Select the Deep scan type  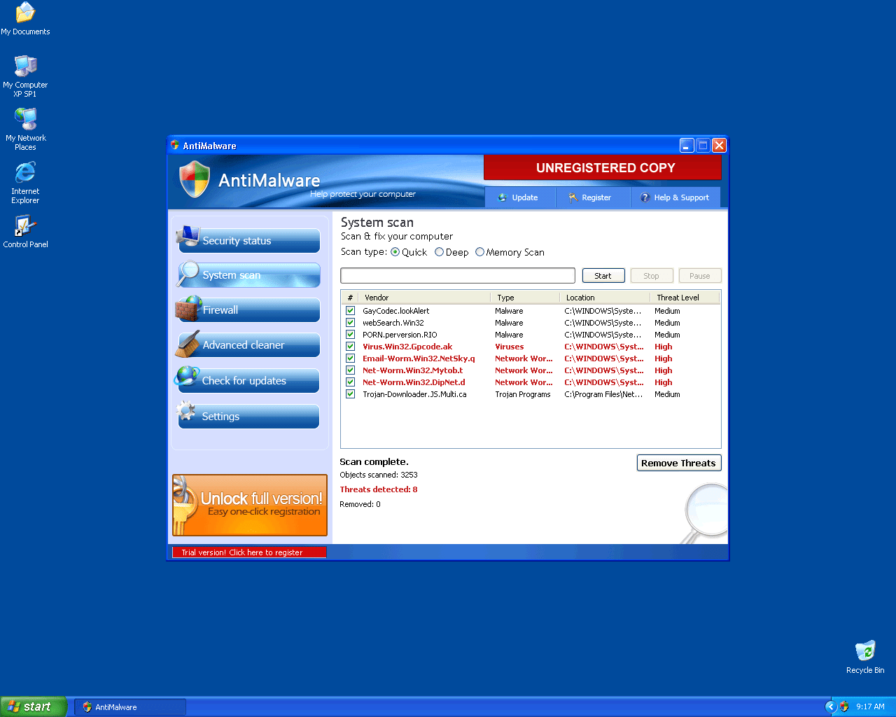(440, 251)
